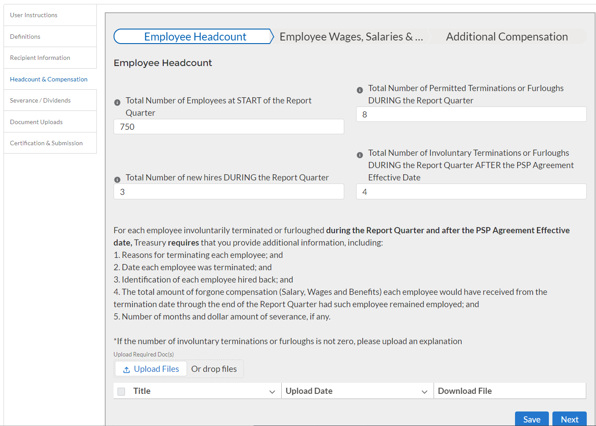Click info icon beside Permitted Terminations label

[x=360, y=90]
